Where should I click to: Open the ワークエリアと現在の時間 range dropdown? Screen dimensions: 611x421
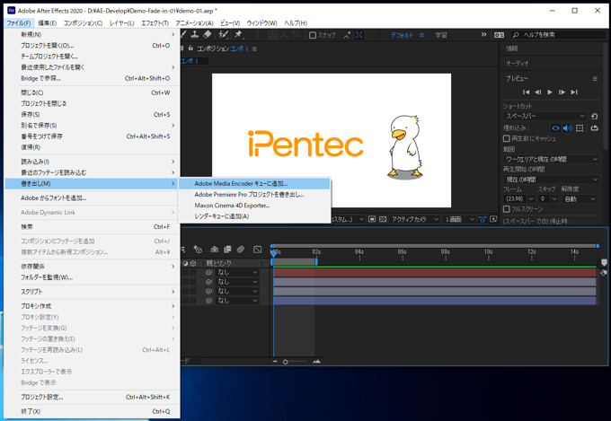(551, 159)
